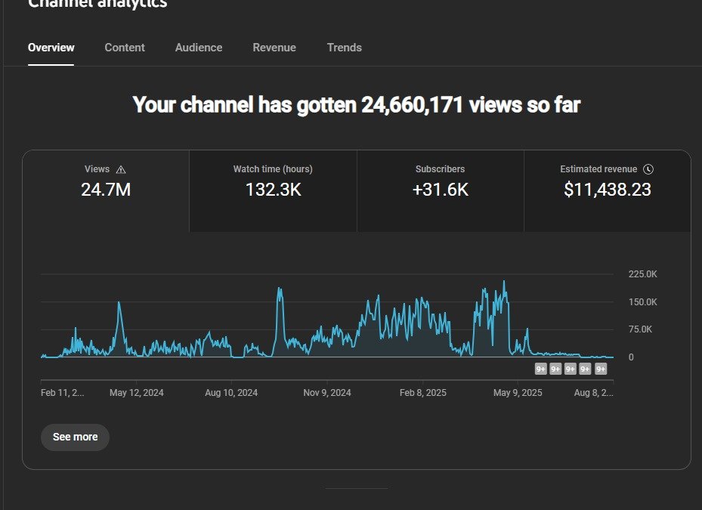702x510 pixels.
Task: Click the views spike near May 12, 2024
Action: click(x=119, y=304)
